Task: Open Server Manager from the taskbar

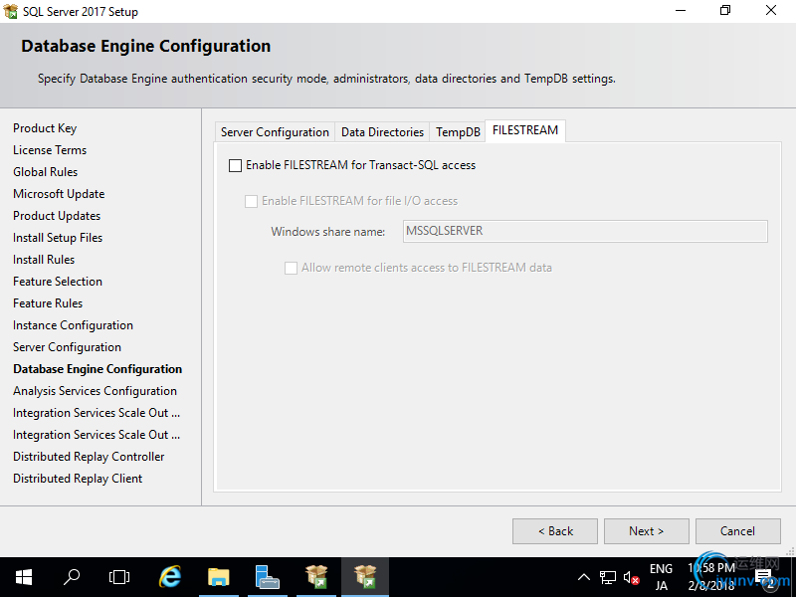Action: [267, 577]
